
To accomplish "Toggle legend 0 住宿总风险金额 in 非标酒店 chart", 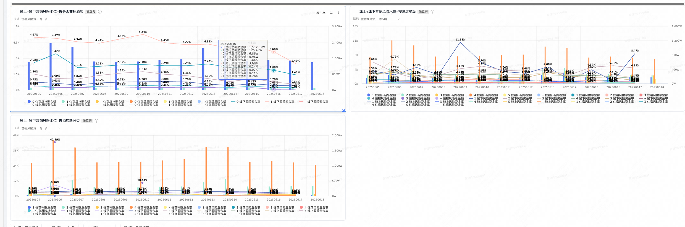I will pyautogui.click(x=144, y=102).
